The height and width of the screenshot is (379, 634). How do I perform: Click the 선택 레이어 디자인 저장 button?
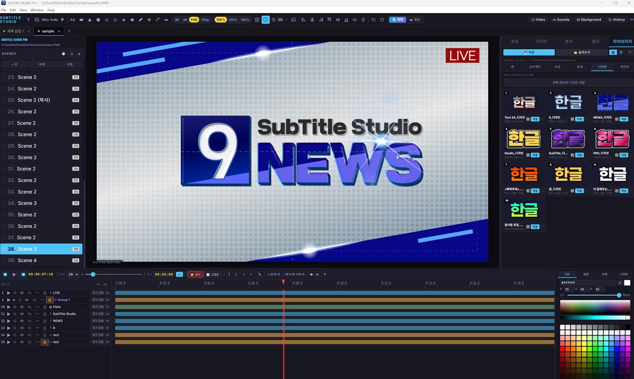click(x=568, y=82)
